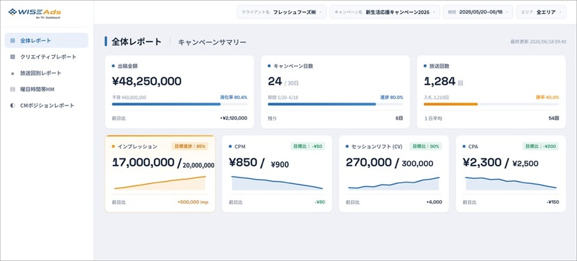Click the CPM trend chart
577x261 pixels.
(277, 183)
